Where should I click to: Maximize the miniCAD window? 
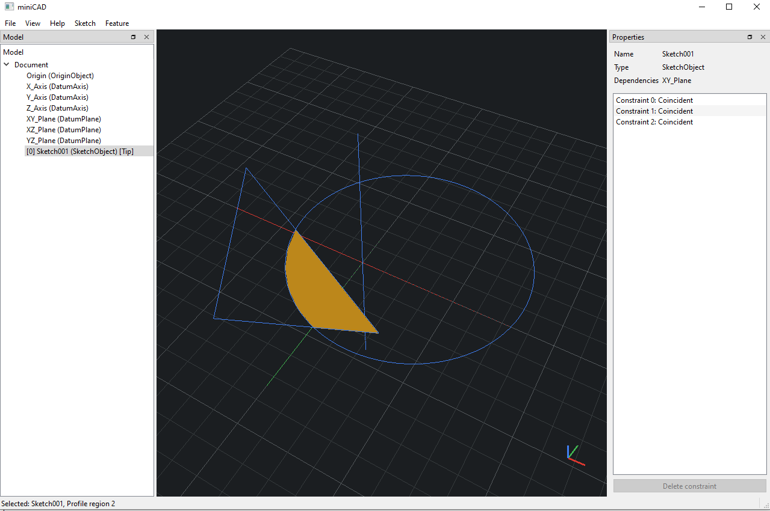pyautogui.click(x=729, y=7)
